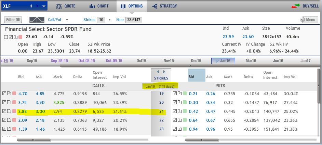
Task: Open trade ticket icon for 19 call row
Action: (x=4, y=93)
